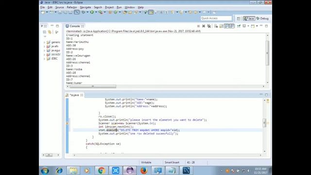Open Chrome from the taskbar
The image size is (311, 175).
click(x=102, y=171)
